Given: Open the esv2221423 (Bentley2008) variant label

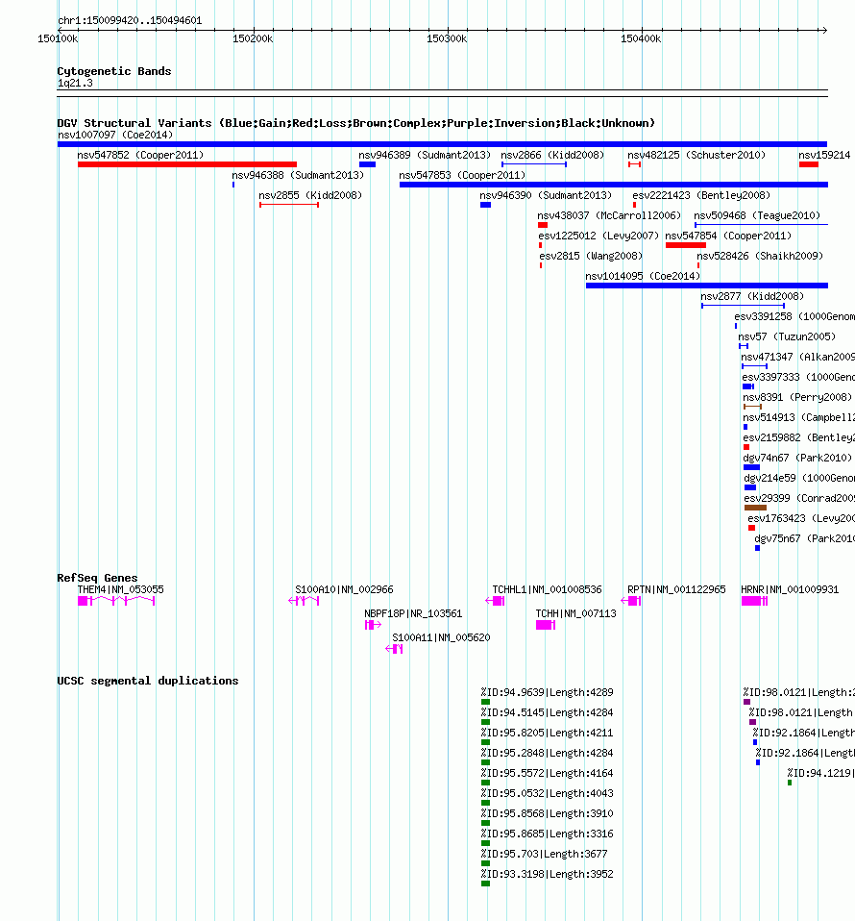Looking at the screenshot, I should (701, 195).
